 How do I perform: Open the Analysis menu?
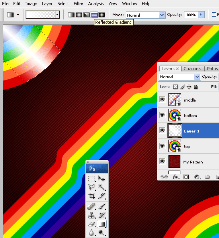tap(96, 4)
